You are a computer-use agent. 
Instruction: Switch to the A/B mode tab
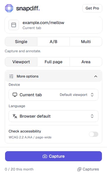click(x=53, y=42)
